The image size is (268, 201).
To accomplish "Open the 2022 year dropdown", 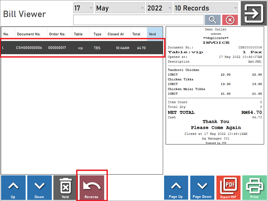I will click(159, 8).
